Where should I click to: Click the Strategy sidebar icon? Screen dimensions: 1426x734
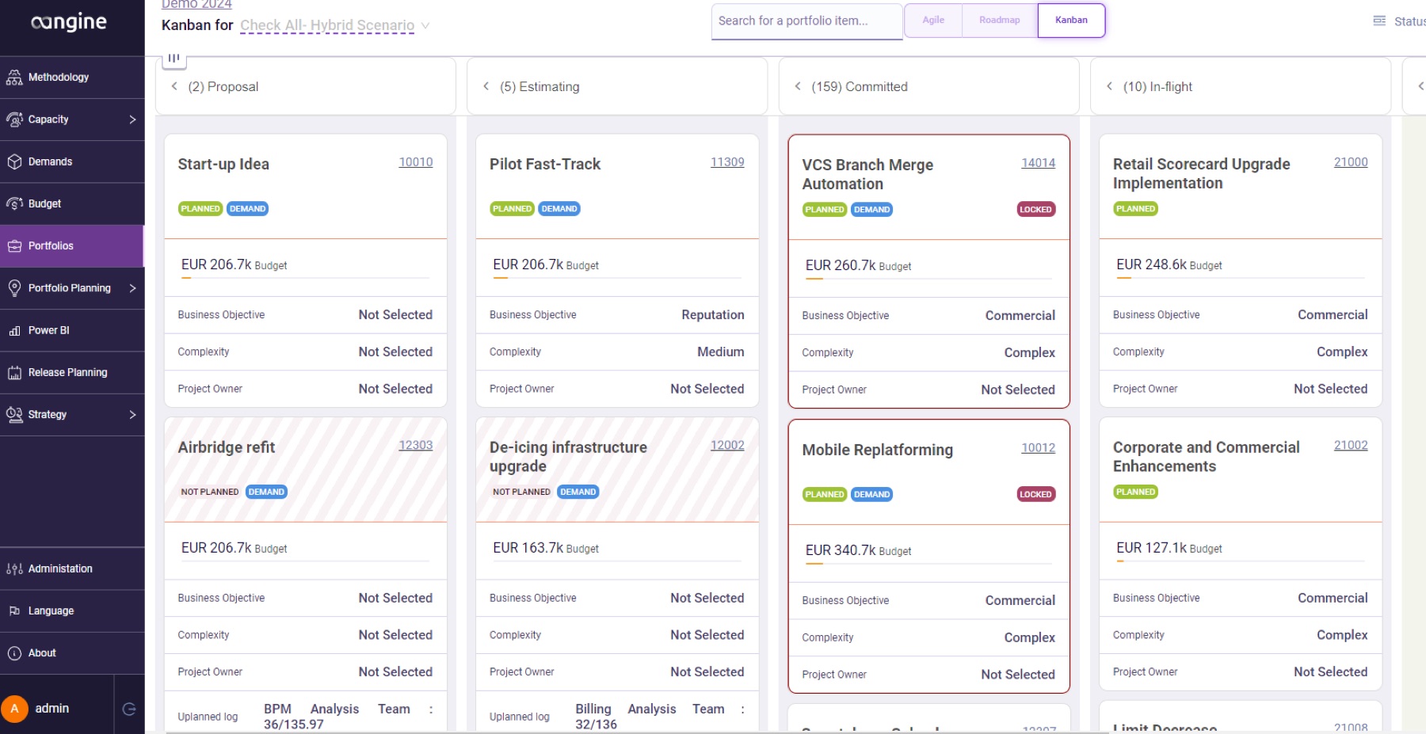pyautogui.click(x=14, y=414)
